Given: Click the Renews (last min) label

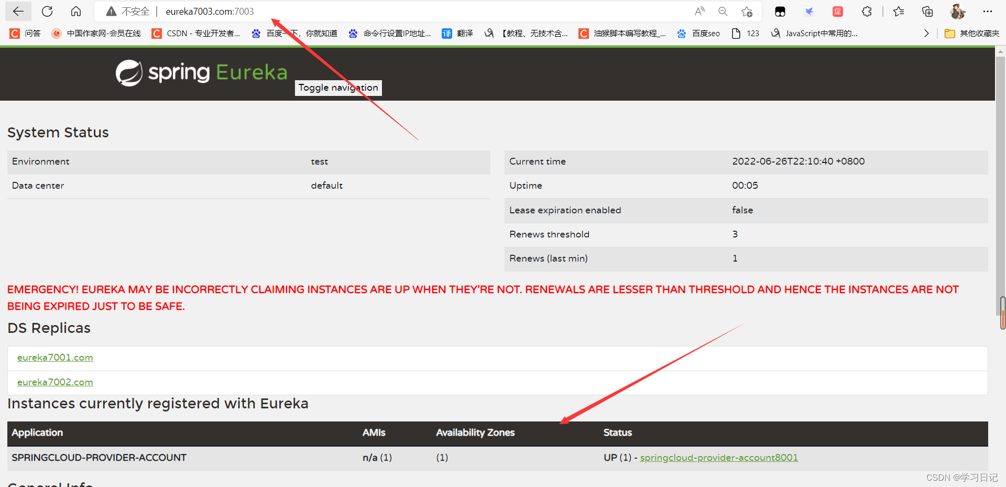Looking at the screenshot, I should coord(548,258).
